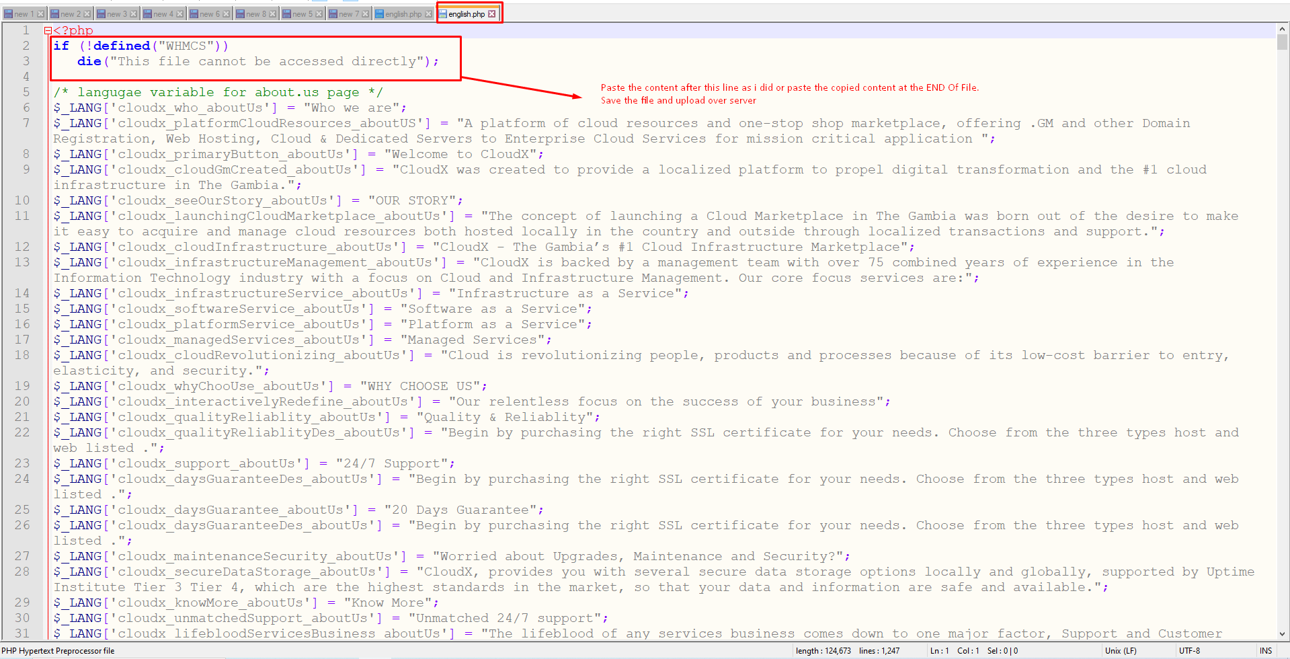Click the 'cloudx_who_aboutUs' line

[230, 108]
